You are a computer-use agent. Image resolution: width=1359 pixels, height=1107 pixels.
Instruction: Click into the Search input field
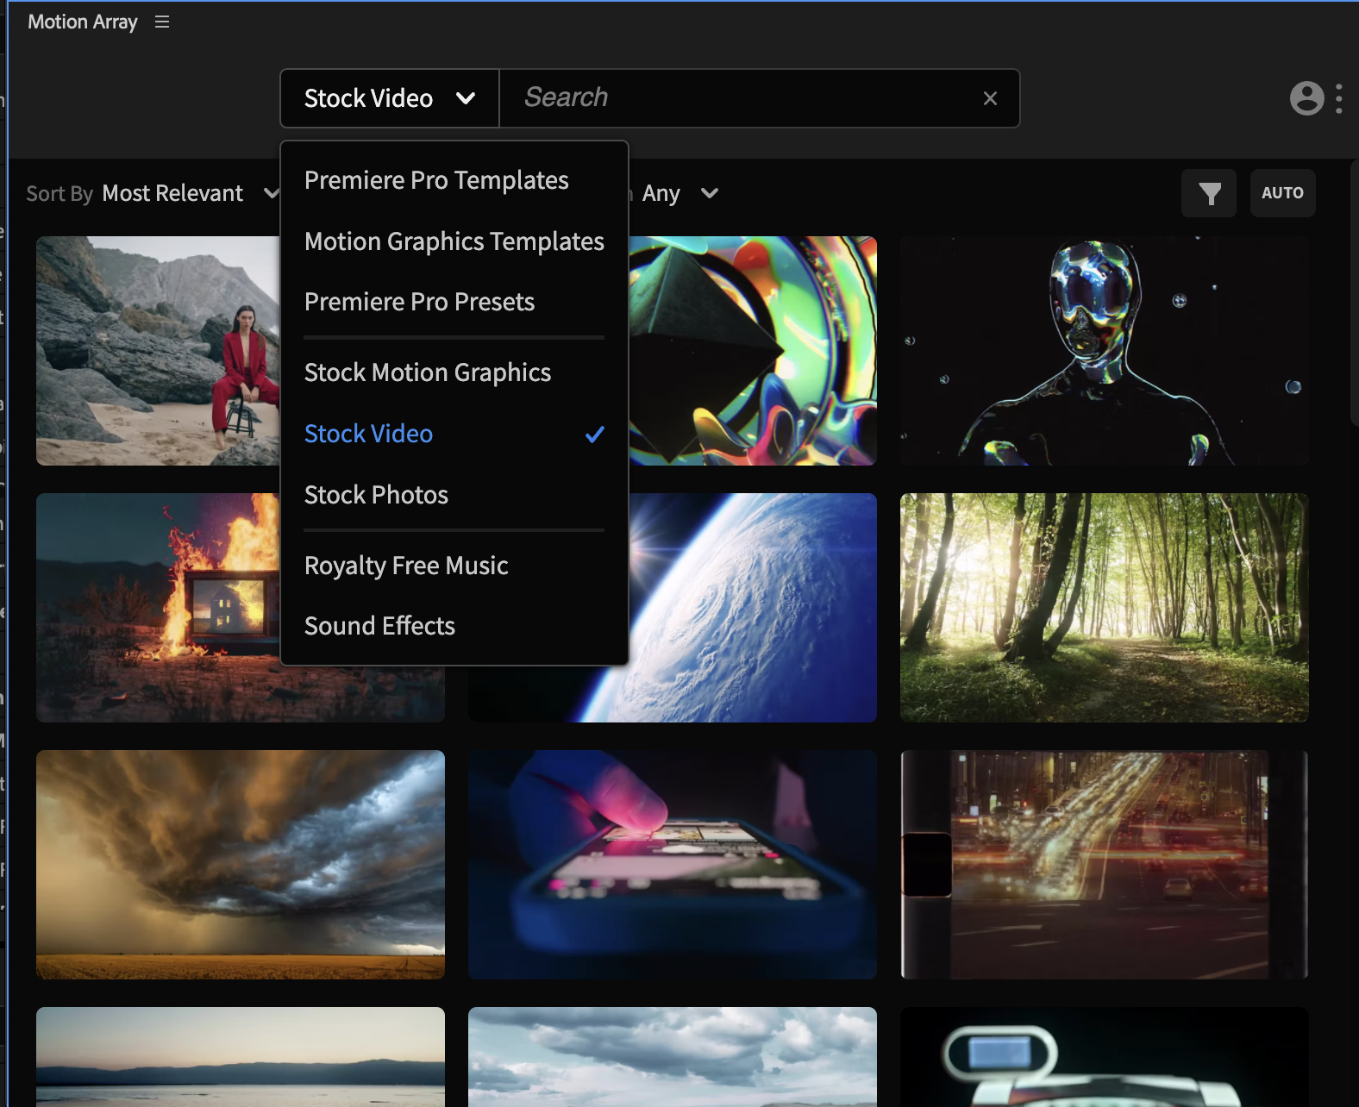click(742, 98)
